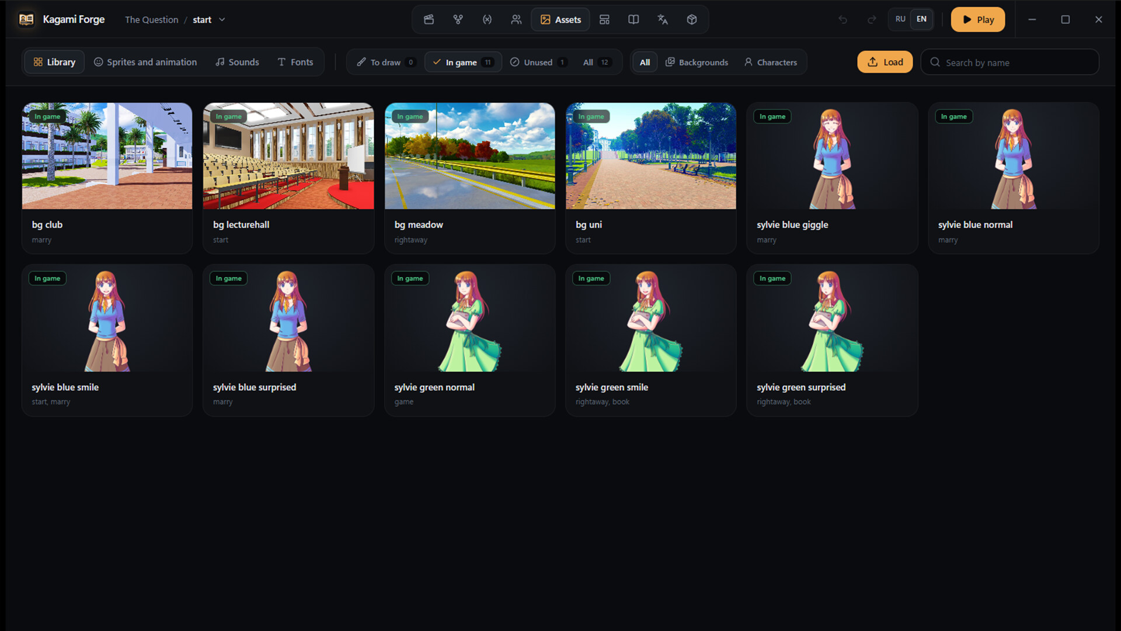Open the layout panels icon
This screenshot has width=1121, height=631.
(604, 19)
